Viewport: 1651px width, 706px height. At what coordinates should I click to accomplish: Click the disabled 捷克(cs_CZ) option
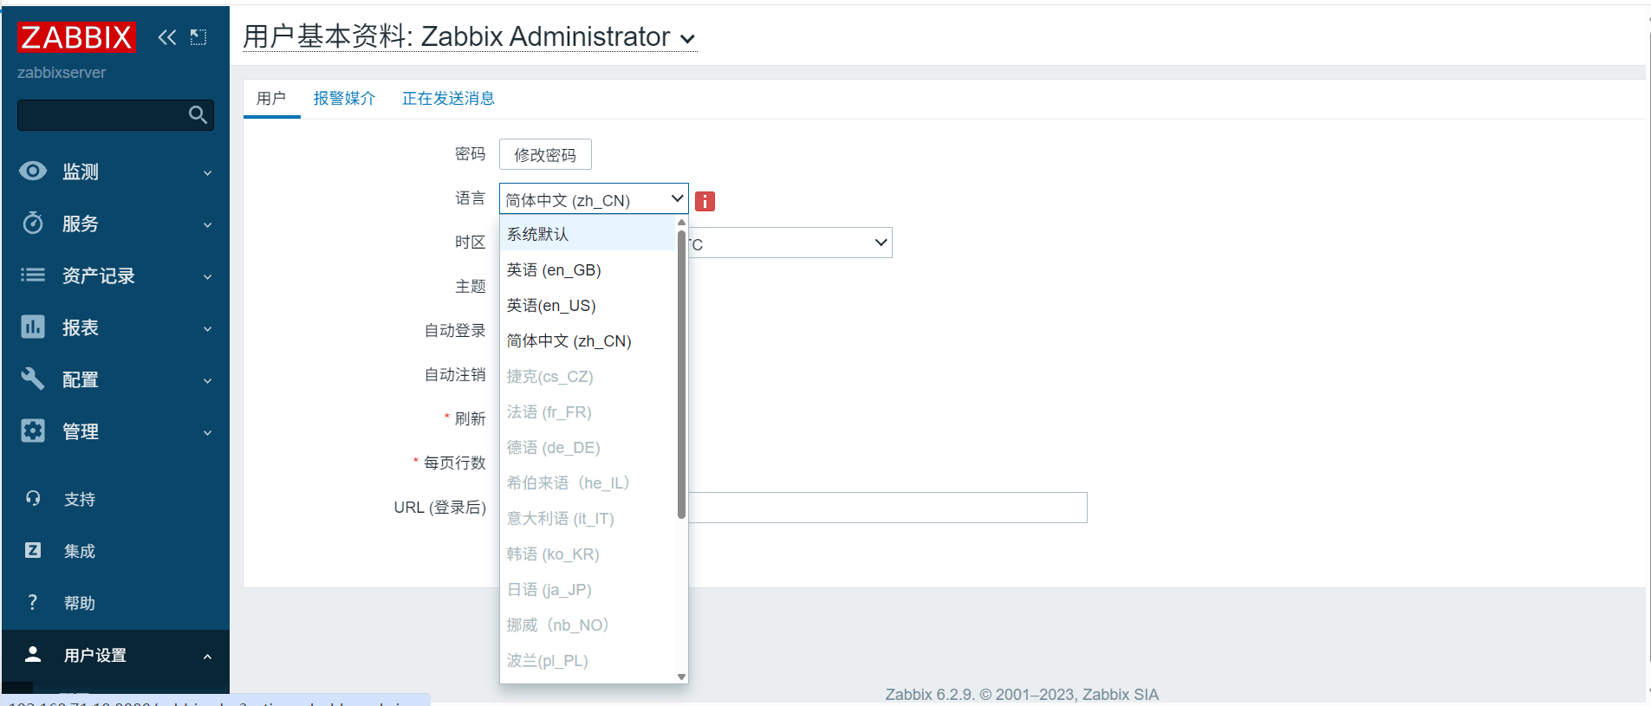click(x=588, y=376)
